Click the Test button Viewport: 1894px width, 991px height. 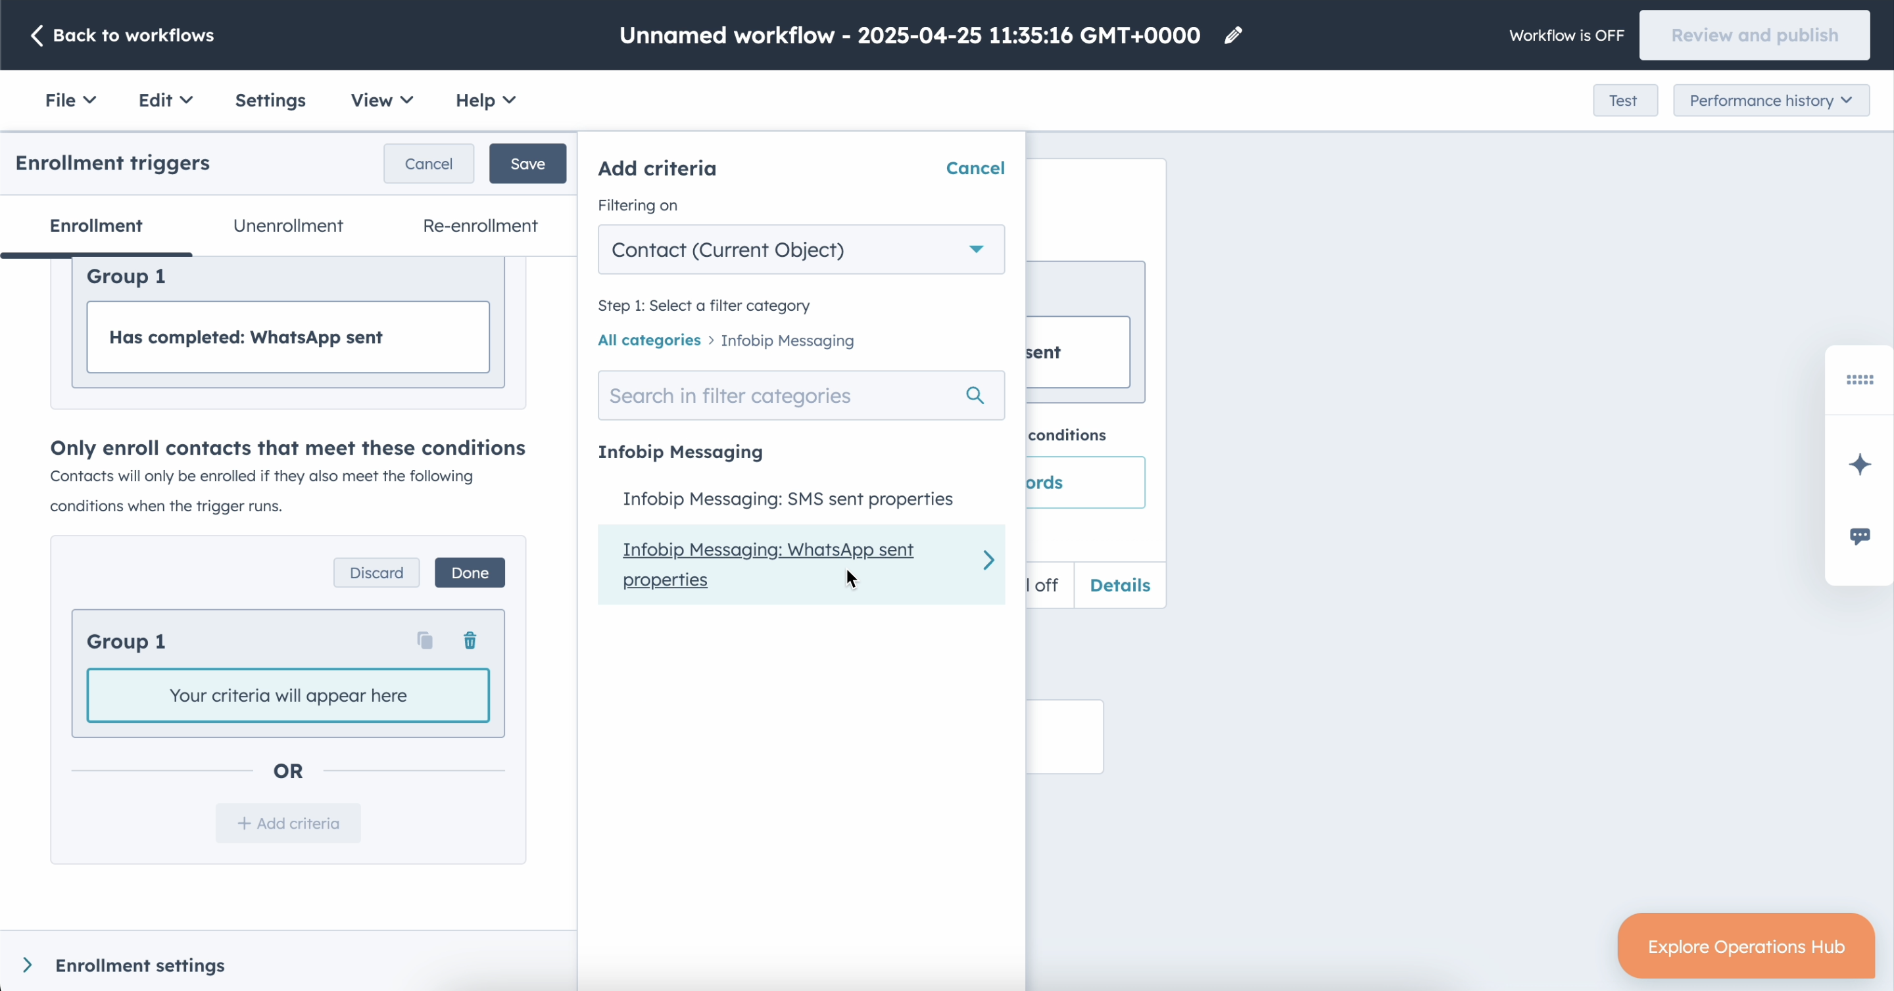coord(1625,100)
